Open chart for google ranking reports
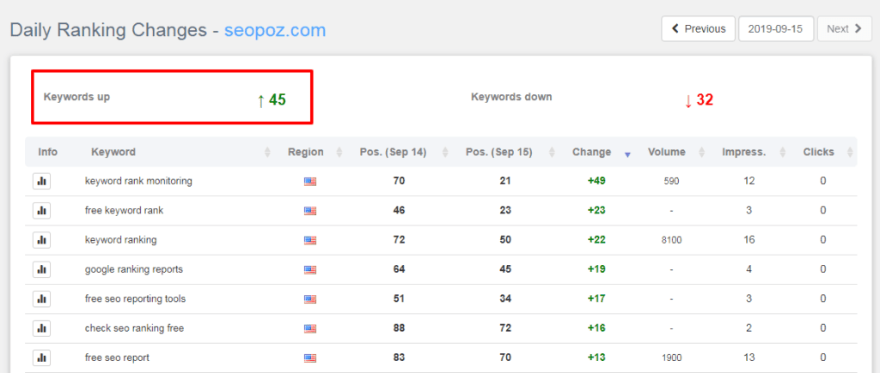This screenshot has height=373, width=880. click(41, 269)
